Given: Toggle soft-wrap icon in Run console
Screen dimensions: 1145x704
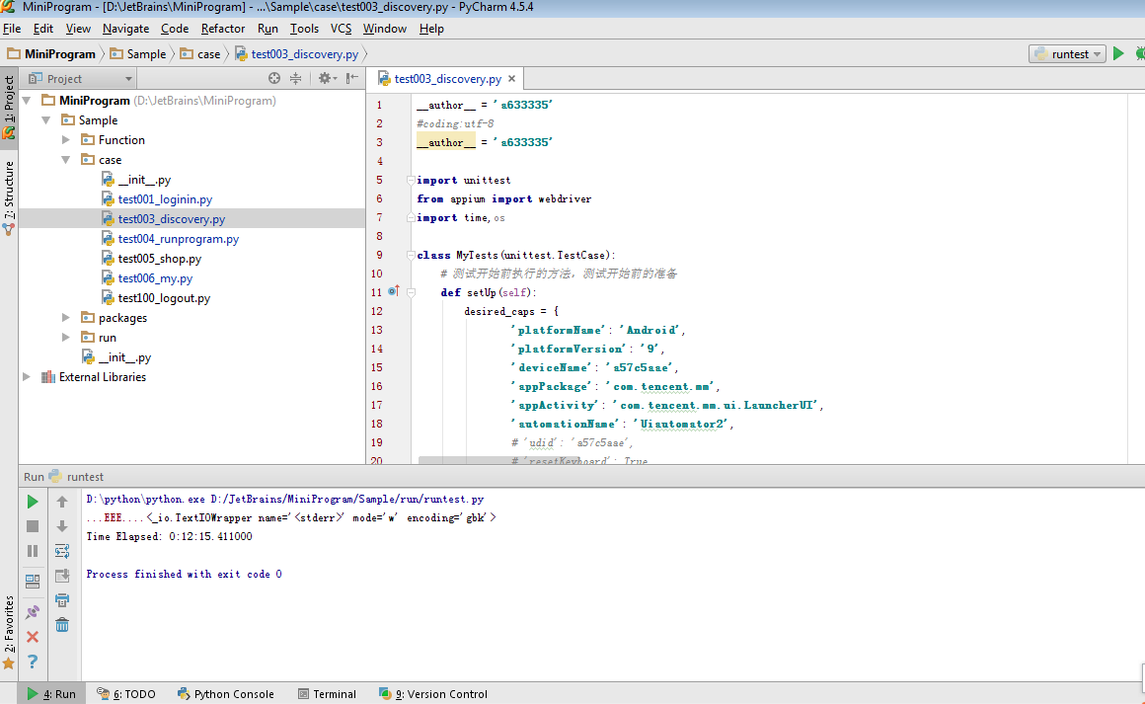Looking at the screenshot, I should (x=62, y=551).
